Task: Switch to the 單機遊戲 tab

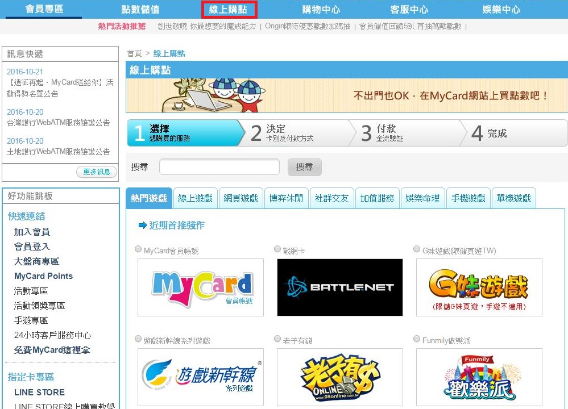Action: pos(513,198)
